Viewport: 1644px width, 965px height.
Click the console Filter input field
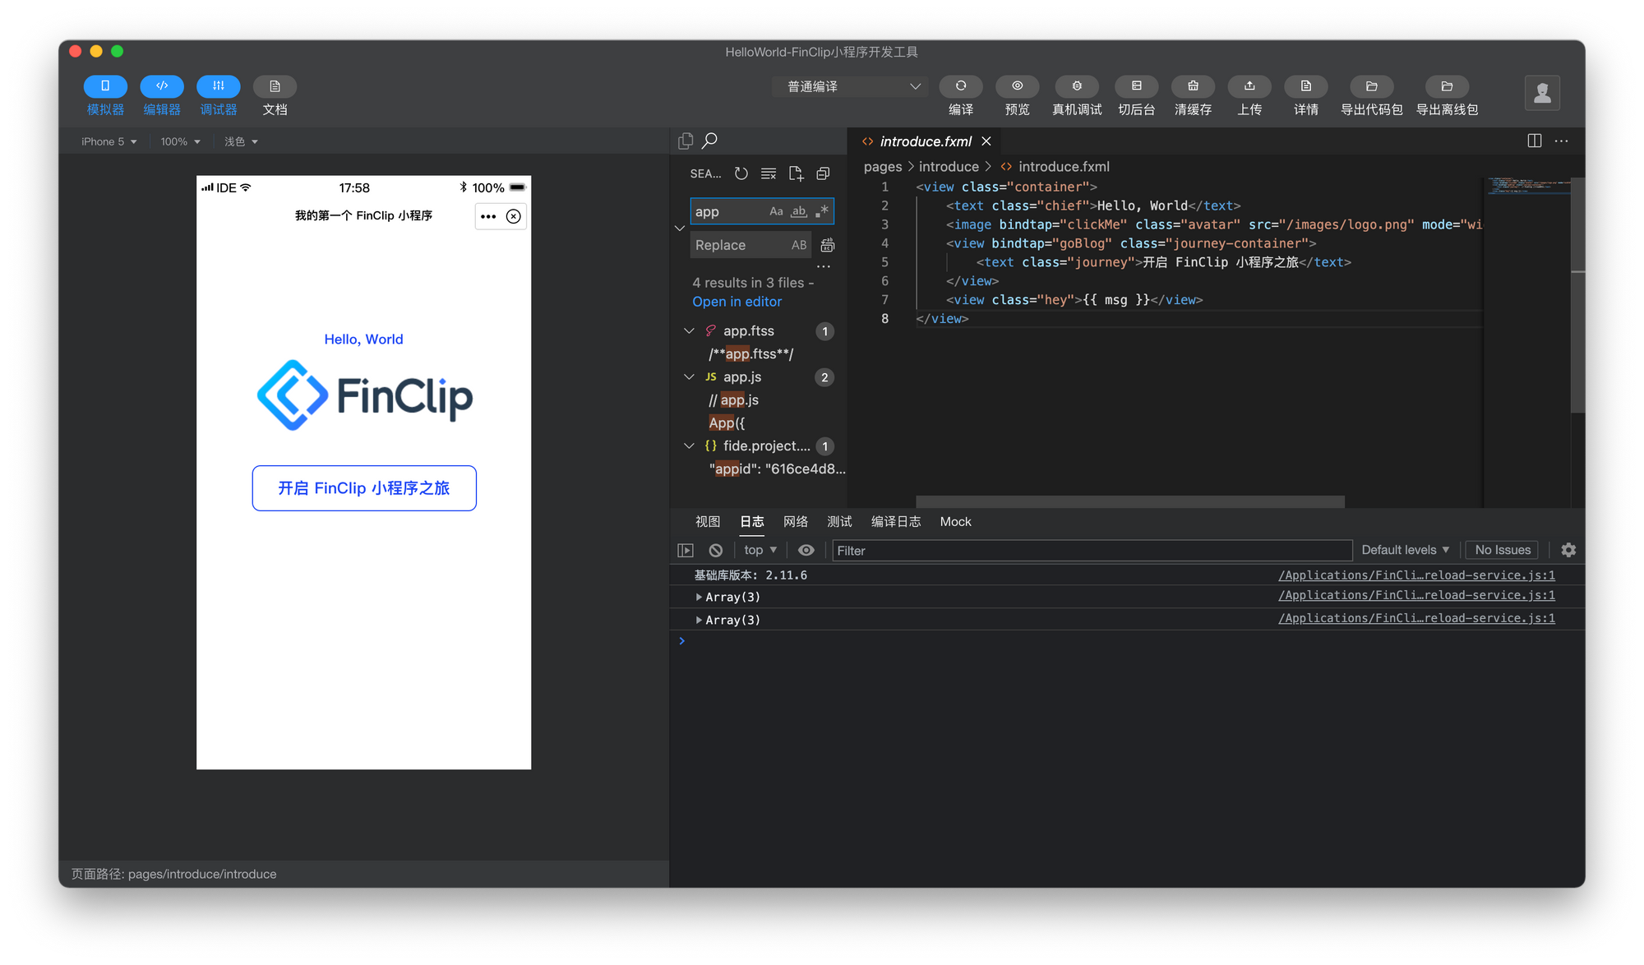tap(1092, 551)
